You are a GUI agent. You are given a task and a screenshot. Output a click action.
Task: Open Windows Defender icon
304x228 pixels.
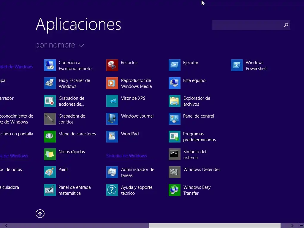click(x=175, y=172)
